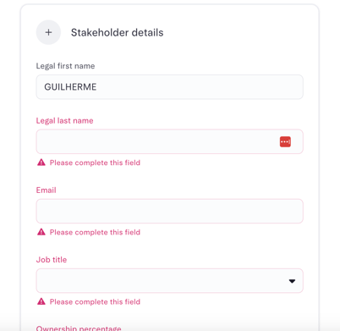Click warning triangle under Job title
The width and height of the screenshot is (340, 331).
41,301
